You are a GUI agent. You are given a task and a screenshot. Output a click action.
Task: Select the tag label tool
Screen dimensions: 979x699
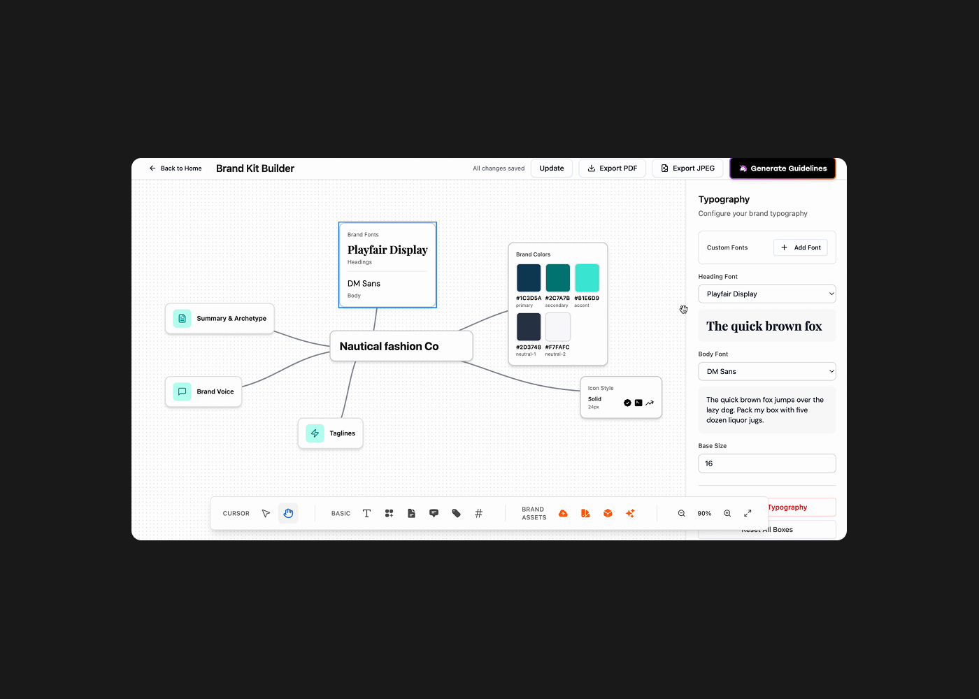pyautogui.click(x=456, y=512)
